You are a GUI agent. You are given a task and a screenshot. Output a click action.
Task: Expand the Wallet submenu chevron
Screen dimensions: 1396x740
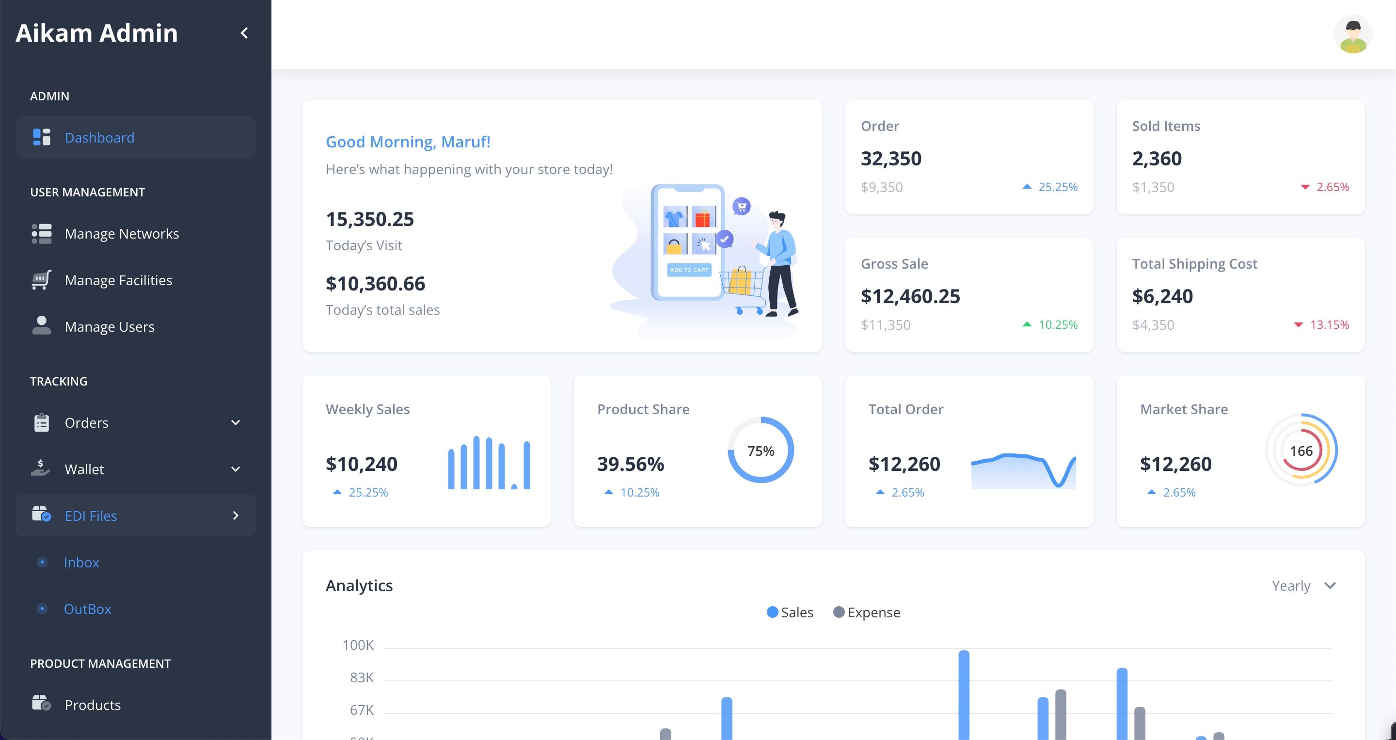[236, 469]
